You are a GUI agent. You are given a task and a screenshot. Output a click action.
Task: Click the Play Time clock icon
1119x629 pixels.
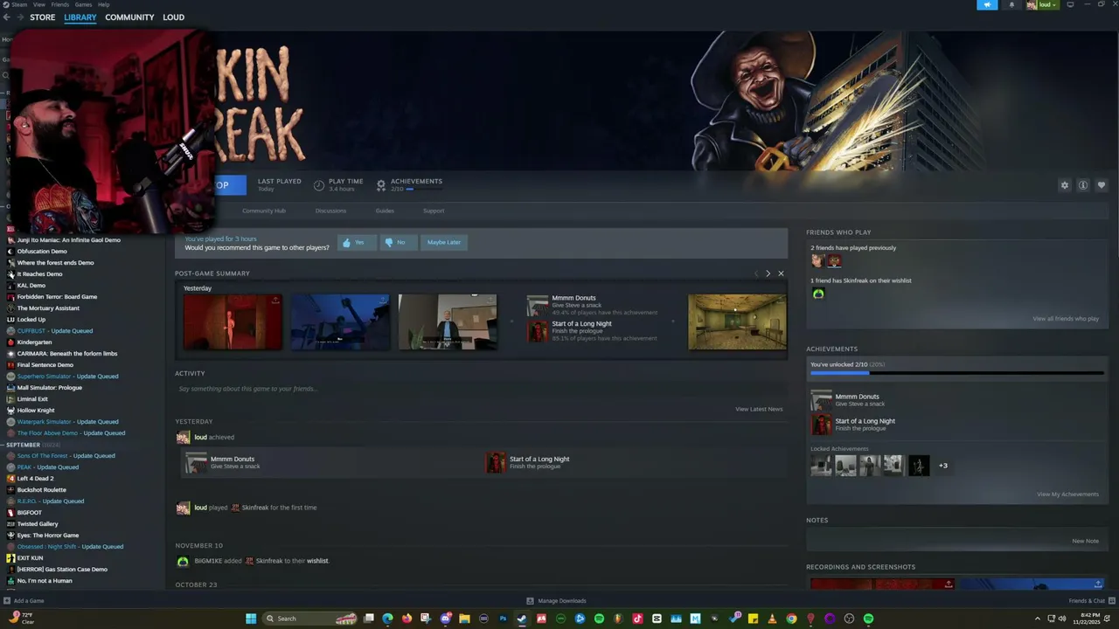tap(319, 185)
